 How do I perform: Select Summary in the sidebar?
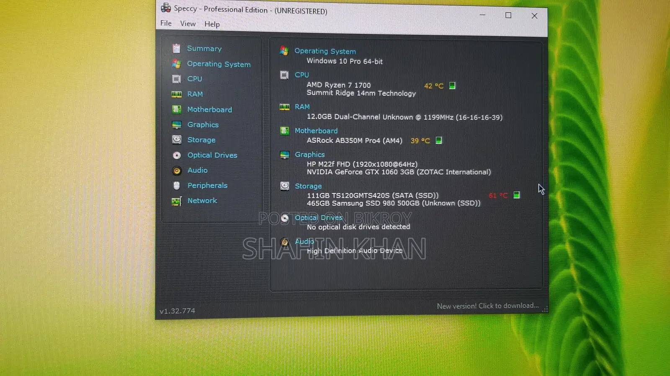click(204, 48)
